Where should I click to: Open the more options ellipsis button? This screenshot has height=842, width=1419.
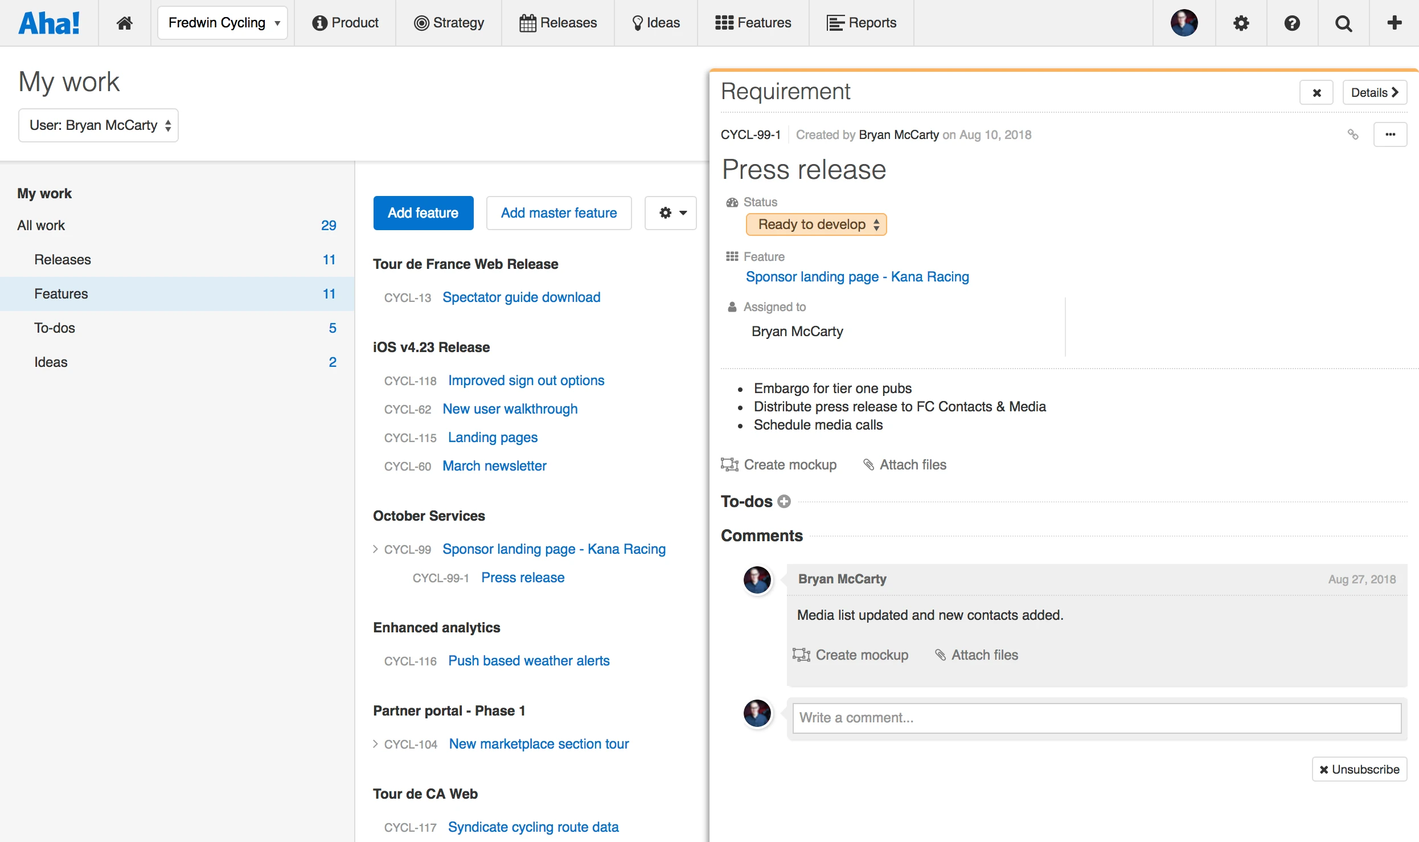click(1390, 134)
